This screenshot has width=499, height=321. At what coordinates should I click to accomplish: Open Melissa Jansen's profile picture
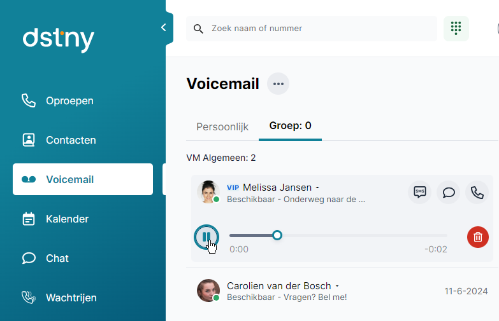coord(207,191)
